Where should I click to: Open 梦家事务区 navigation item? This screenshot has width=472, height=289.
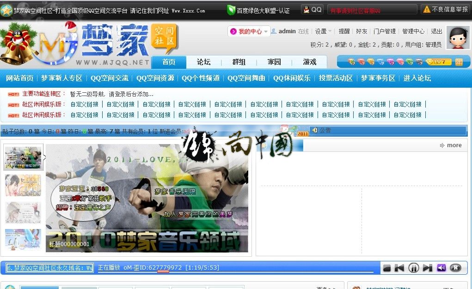[x=378, y=78]
